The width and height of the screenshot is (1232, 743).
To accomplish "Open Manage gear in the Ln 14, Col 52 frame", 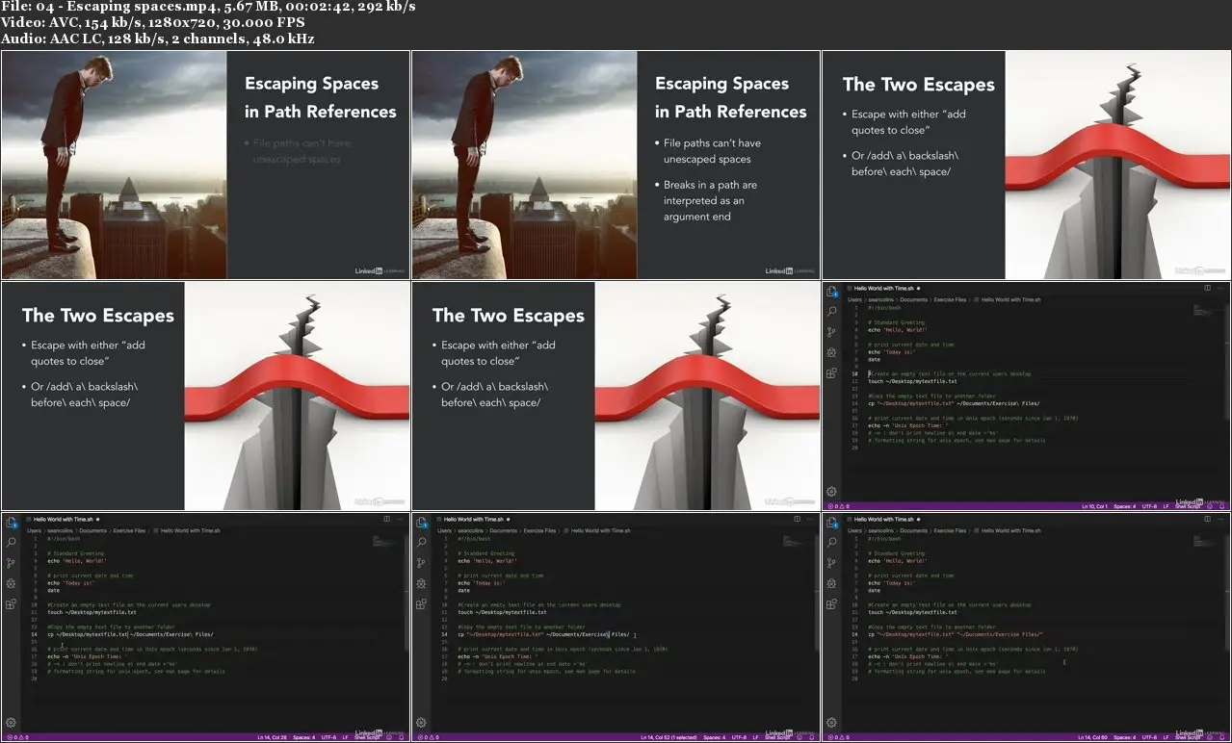I will [x=421, y=723].
